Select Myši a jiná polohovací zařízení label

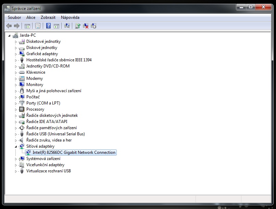click(x=54, y=91)
